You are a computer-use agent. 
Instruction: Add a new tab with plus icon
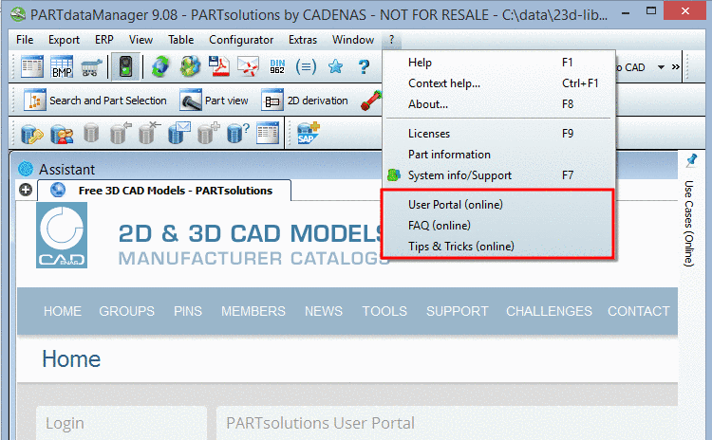26,190
